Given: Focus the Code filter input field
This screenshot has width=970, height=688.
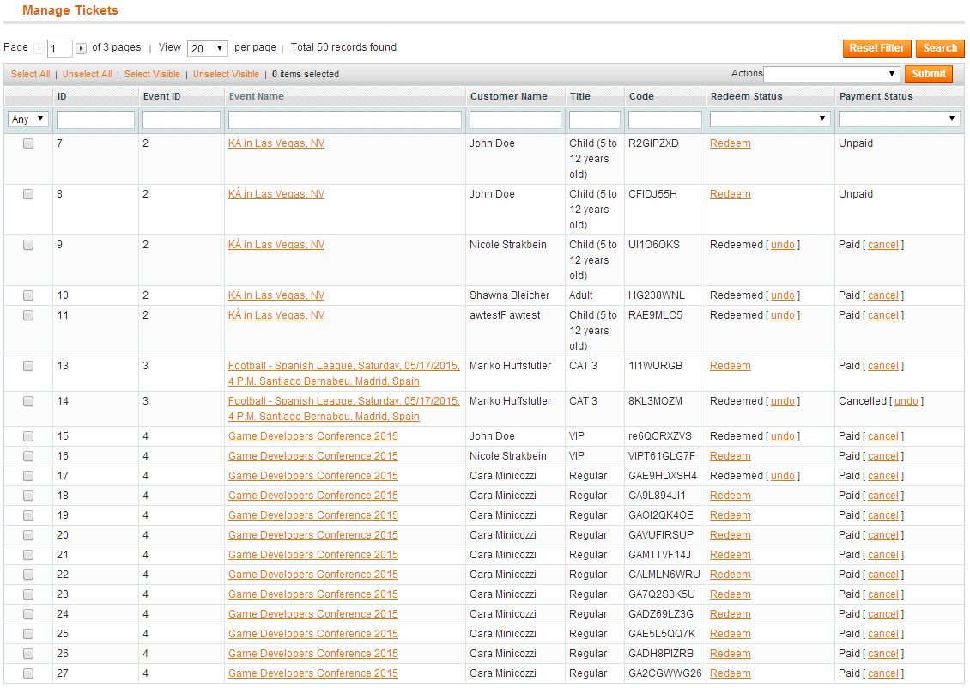Looking at the screenshot, I should pos(665,119).
